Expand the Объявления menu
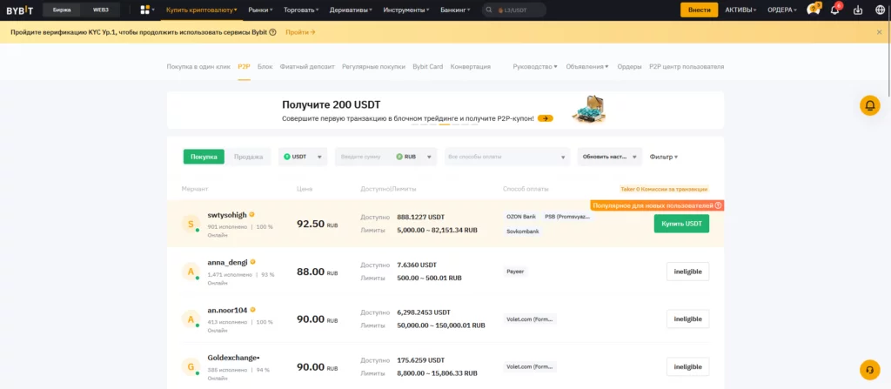891x389 pixels. 587,66
